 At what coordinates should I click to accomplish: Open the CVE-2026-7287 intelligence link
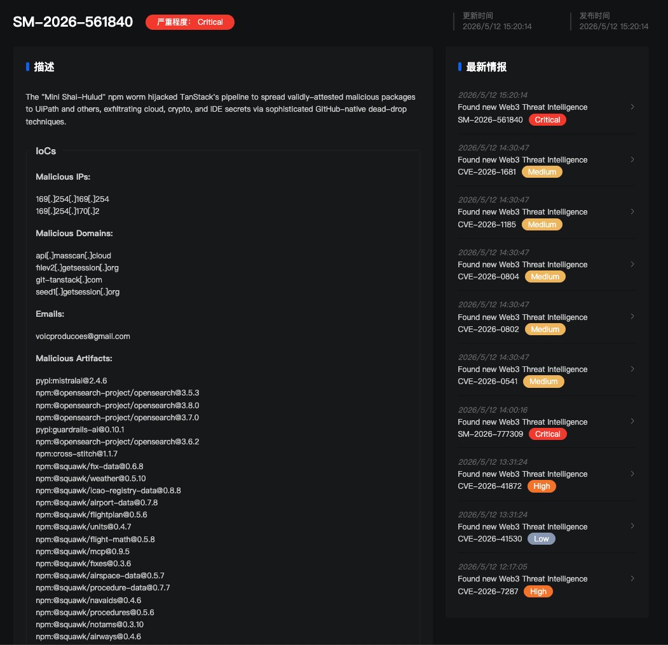(x=487, y=592)
